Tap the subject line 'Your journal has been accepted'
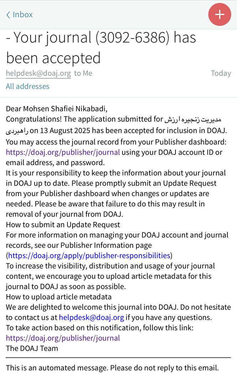 point(101,47)
